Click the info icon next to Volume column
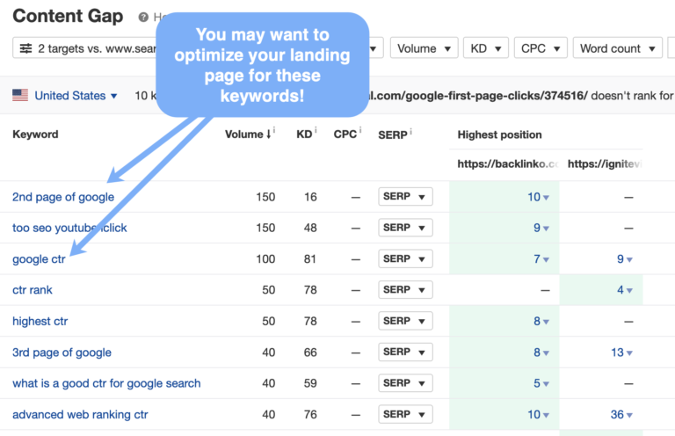Viewport: 675px width, 436px height. (x=273, y=133)
